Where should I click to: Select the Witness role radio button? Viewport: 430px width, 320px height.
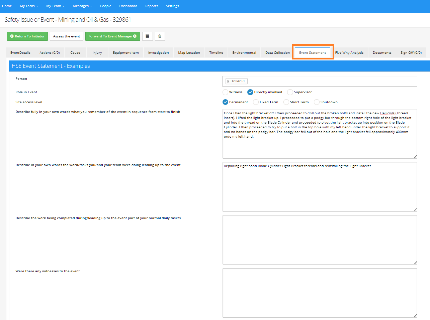(225, 92)
